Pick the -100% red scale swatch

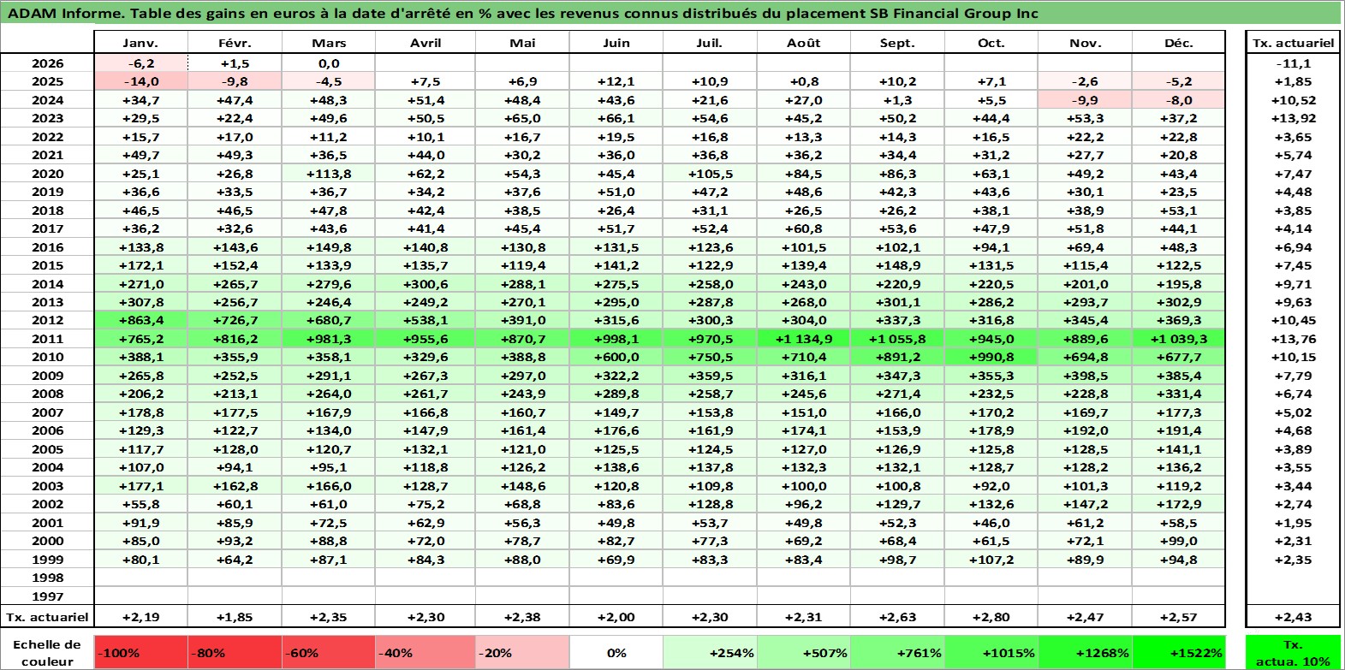point(140,653)
